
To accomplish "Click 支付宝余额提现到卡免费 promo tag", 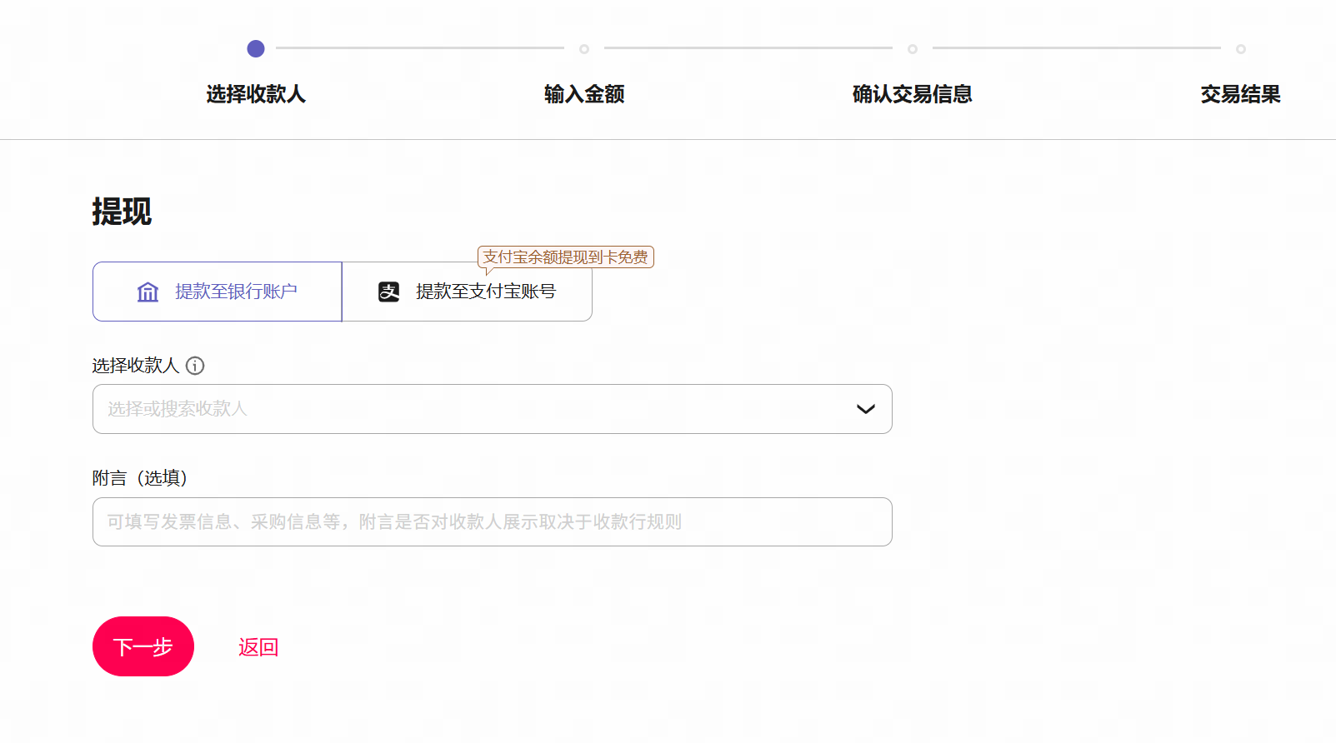I will (x=565, y=257).
